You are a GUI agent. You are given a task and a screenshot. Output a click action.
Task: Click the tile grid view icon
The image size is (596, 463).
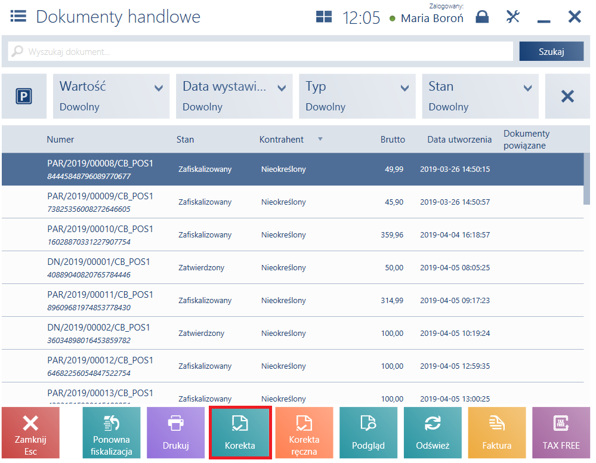[324, 17]
